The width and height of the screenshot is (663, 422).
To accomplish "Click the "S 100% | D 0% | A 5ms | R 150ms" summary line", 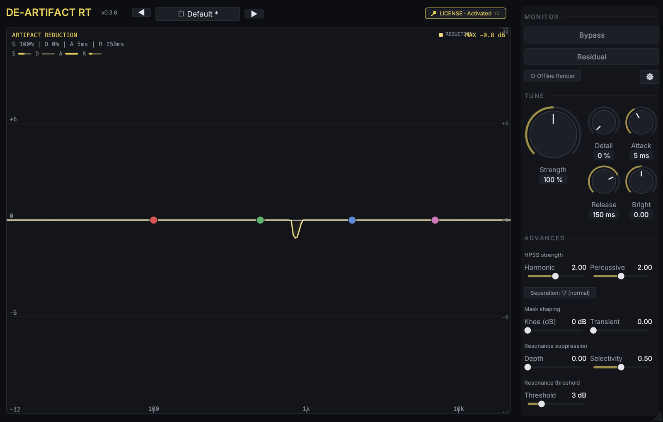I will tap(68, 44).
